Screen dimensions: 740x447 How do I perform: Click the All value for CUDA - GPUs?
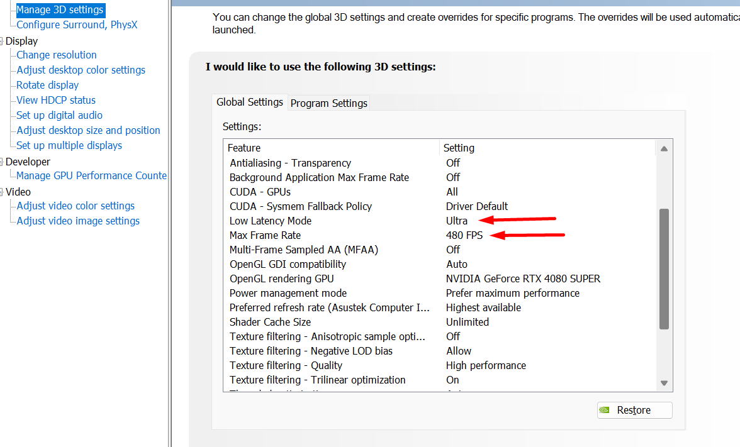point(452,192)
